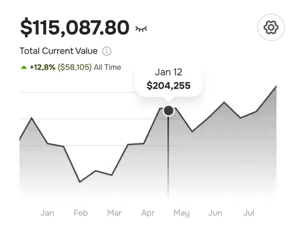The width and height of the screenshot is (299, 228).
Task: Click the Total Current Value label
Action: pos(59,51)
